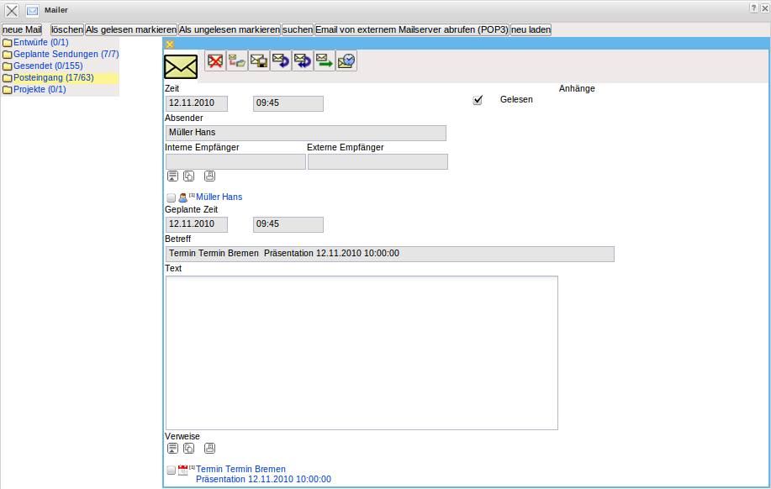Open the Geplante Sendungen (7/7) folder
Viewport: 771px width, 489px height.
click(x=66, y=54)
